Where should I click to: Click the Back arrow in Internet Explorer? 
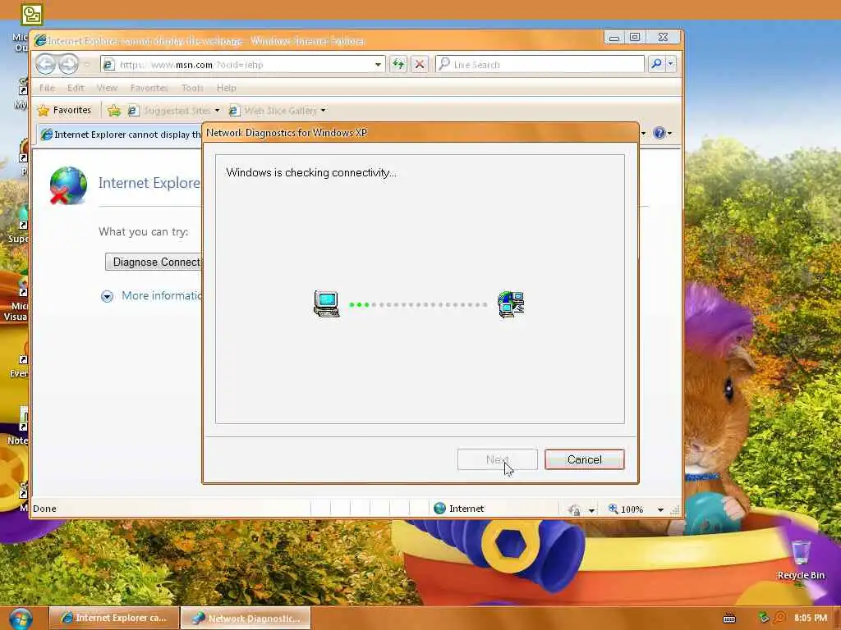click(46, 64)
